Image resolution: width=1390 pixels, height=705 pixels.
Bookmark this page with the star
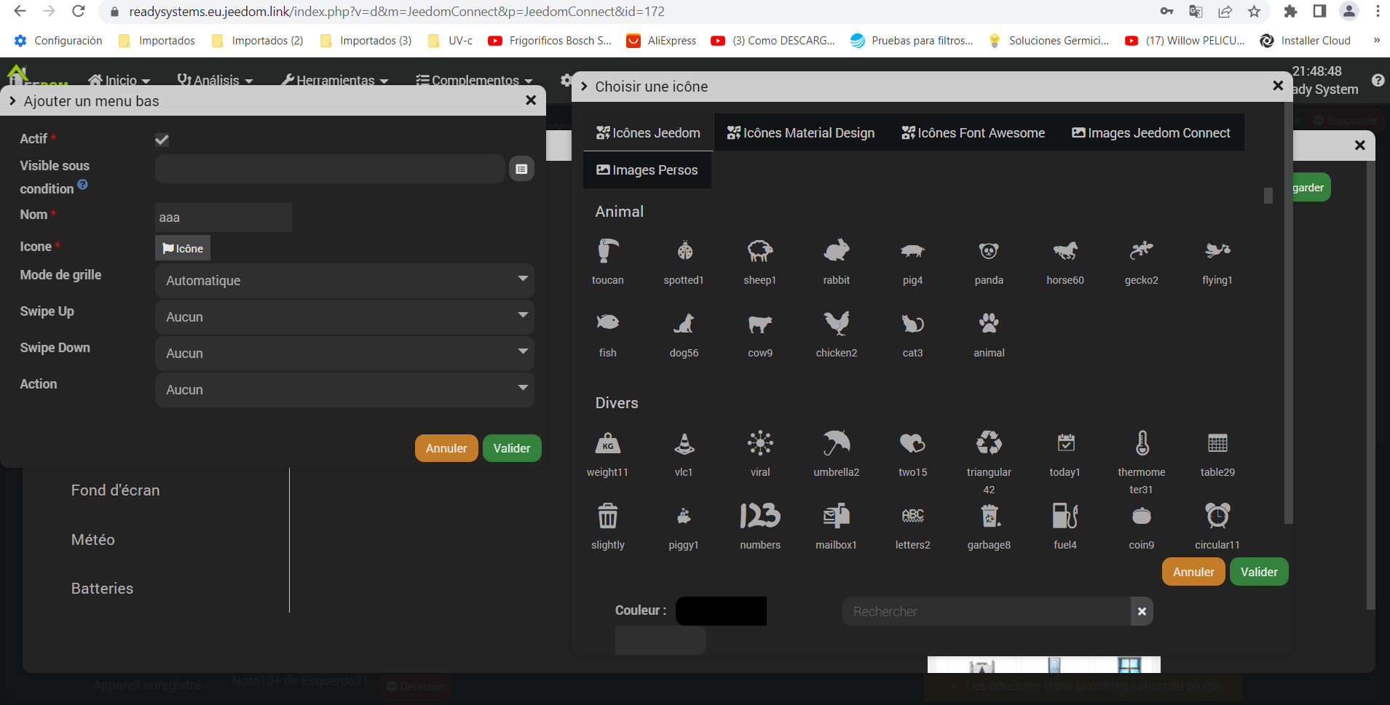1254,12
